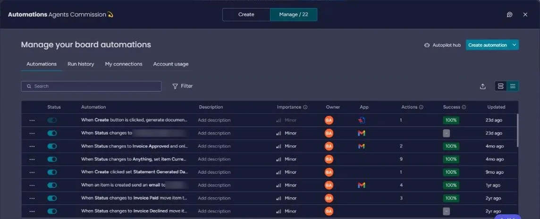Go to the Run history tab

tap(81, 64)
